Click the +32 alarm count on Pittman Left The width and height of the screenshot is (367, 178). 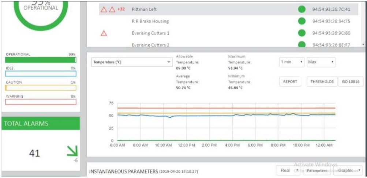click(121, 9)
